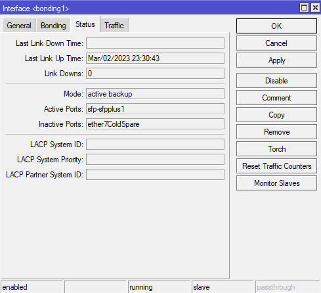Viewport: 321px width, 293px height.
Task: Disable the bonding1 interface
Action: tap(276, 81)
